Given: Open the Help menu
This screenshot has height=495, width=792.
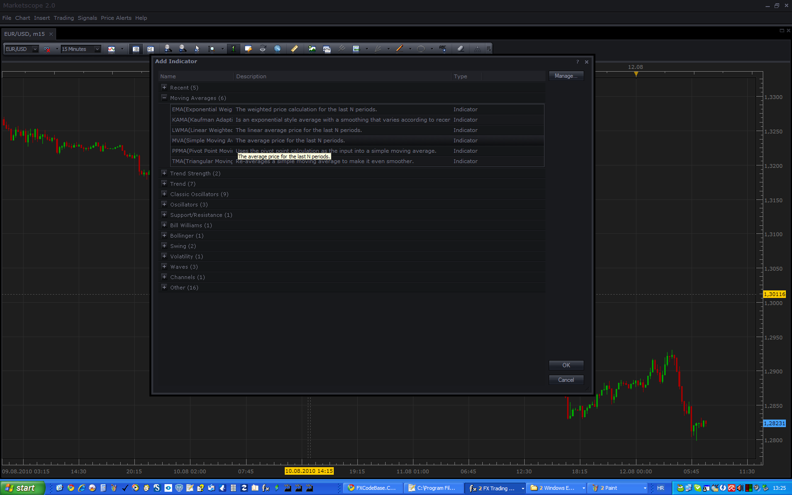Looking at the screenshot, I should (x=141, y=18).
